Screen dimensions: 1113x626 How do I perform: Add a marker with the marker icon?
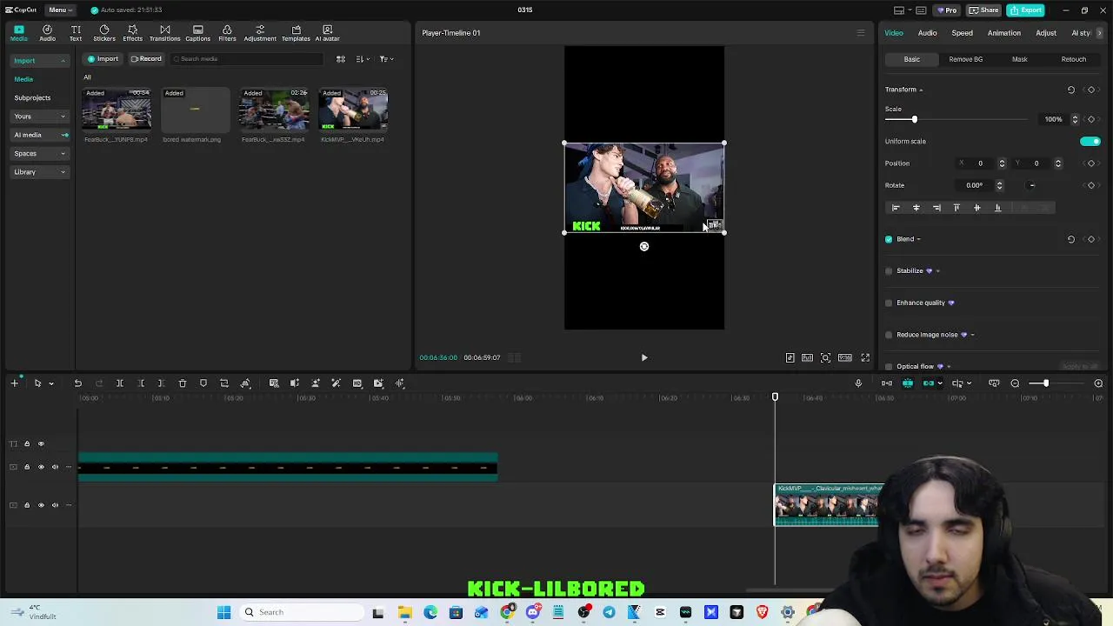203,383
